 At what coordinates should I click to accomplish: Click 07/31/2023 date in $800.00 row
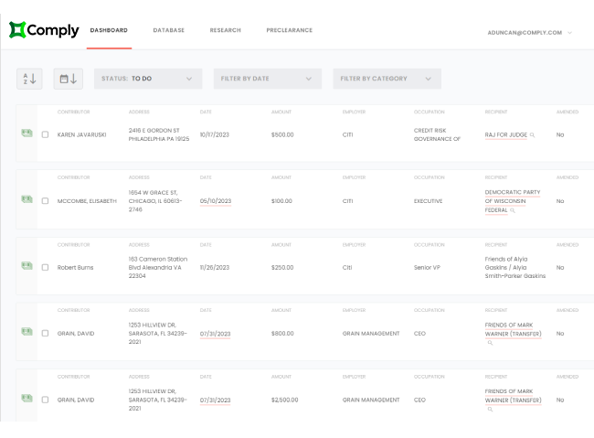[215, 334]
